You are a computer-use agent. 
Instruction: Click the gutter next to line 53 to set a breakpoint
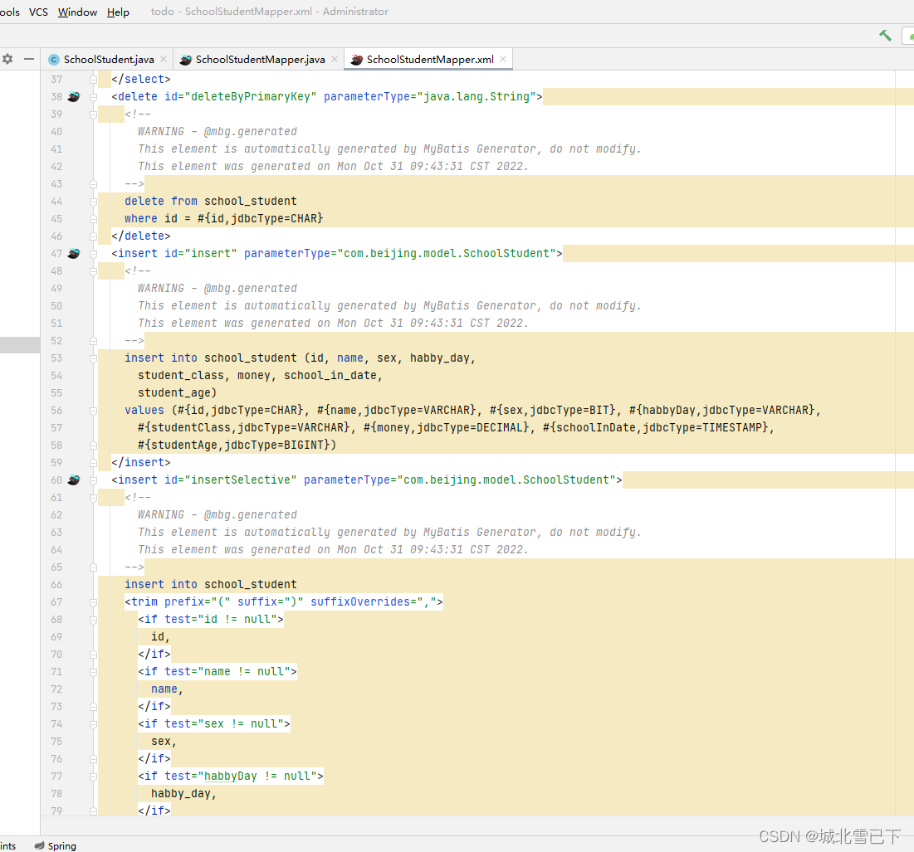pos(75,358)
